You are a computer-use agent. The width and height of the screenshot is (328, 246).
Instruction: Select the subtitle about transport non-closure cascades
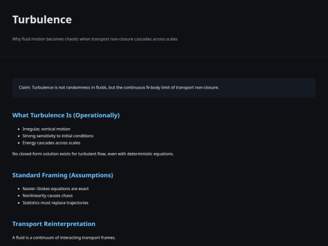[95, 39]
